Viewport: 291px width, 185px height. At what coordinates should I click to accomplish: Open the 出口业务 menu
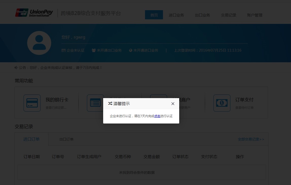(202, 15)
